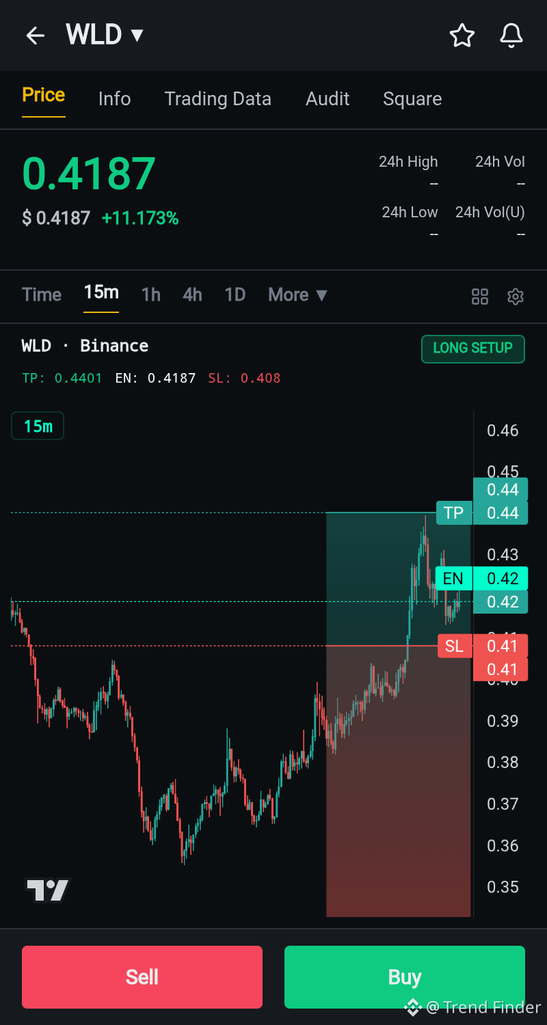The image size is (547, 1025).
Task: Select the 1h interval
Action: click(151, 295)
